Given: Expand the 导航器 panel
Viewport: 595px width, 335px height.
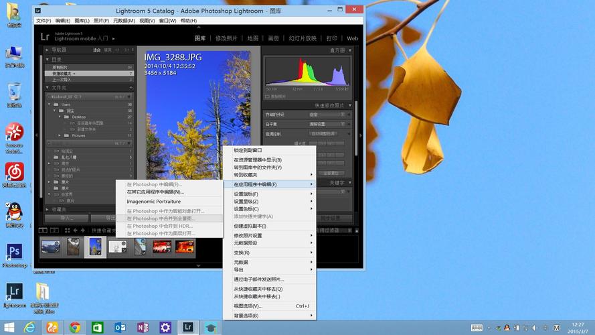Looking at the screenshot, I should (48, 50).
